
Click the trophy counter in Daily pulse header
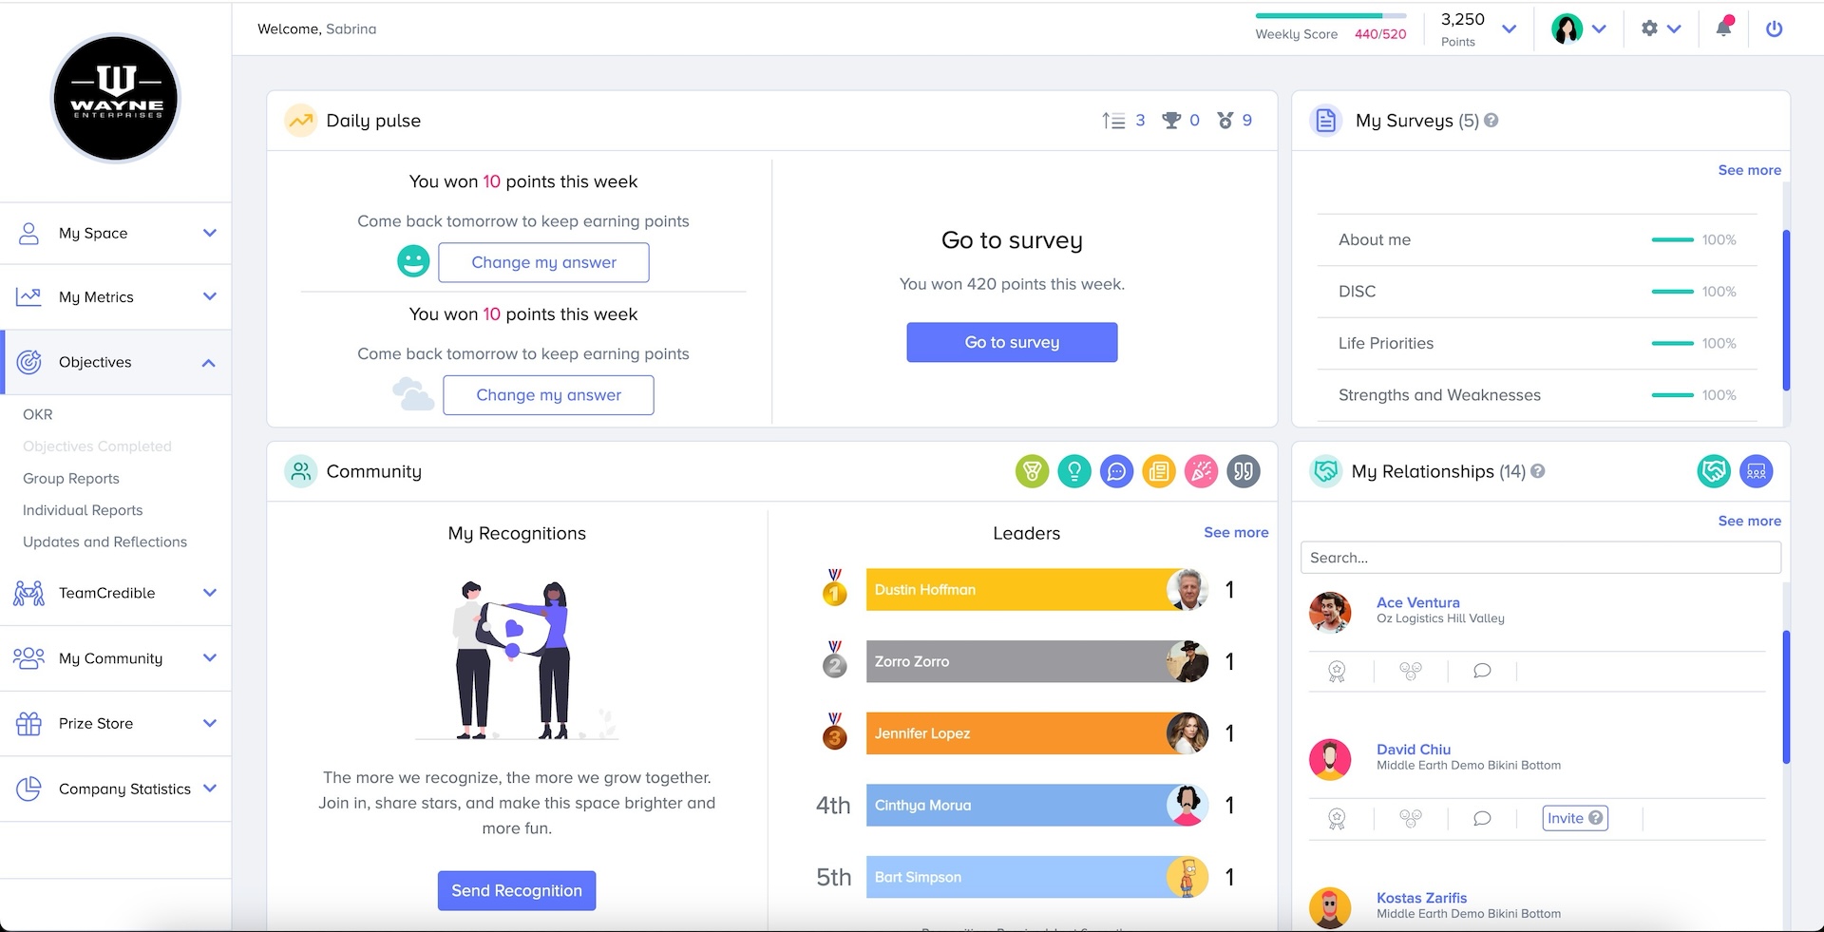point(1170,121)
